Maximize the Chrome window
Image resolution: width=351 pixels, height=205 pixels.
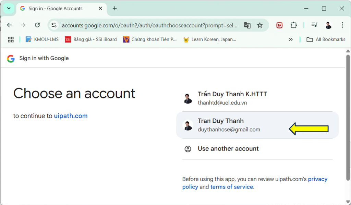click(x=324, y=9)
